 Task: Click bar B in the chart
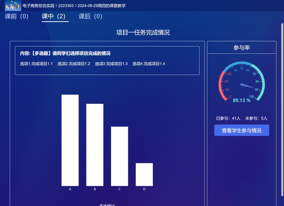click(95, 145)
